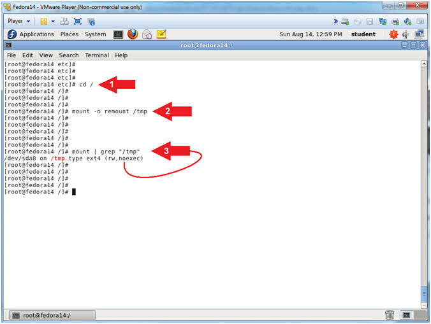Image resolution: width=431 pixels, height=324 pixels.
Task: Click the volume speaker icon
Action: [x=405, y=34]
